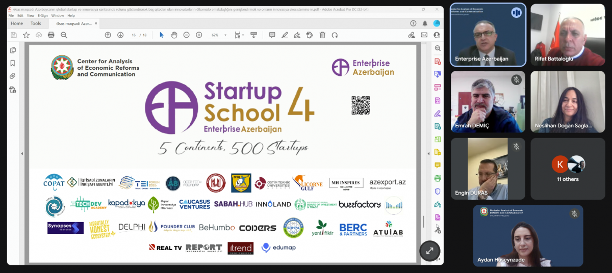The image size is (612, 273).
Task: Open attachments paperclip panel
Action: point(13,76)
